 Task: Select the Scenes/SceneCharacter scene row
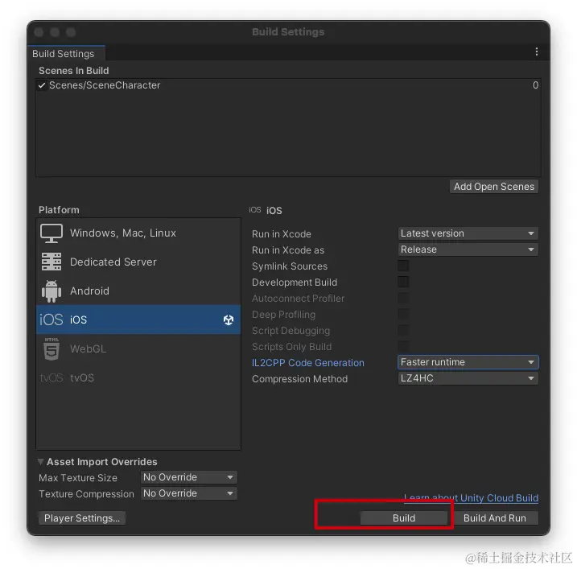click(x=288, y=85)
